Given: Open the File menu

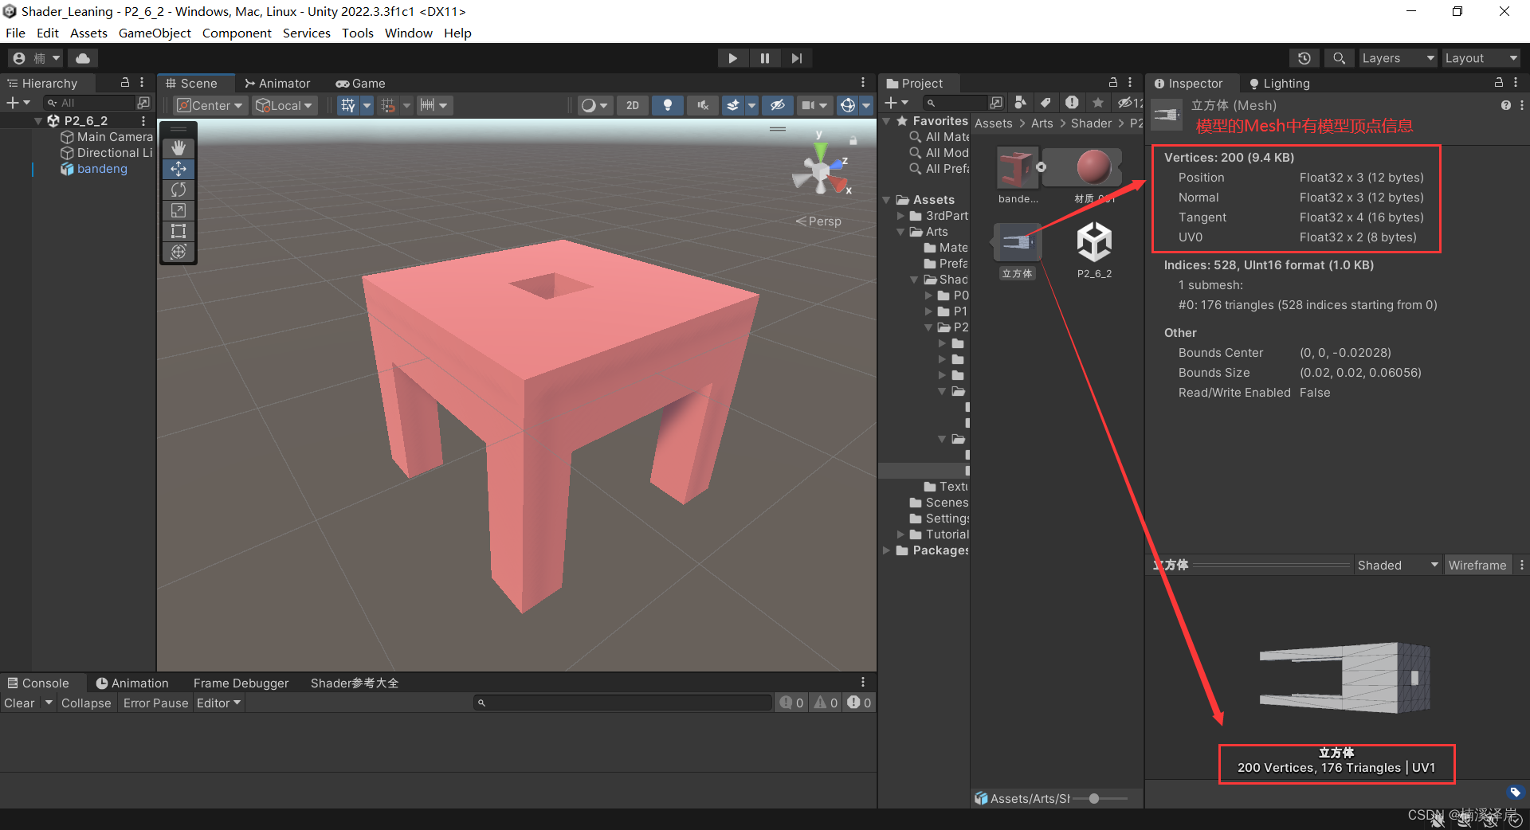Looking at the screenshot, I should pyautogui.click(x=15, y=33).
